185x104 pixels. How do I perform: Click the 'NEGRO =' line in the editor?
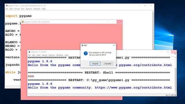(12, 46)
